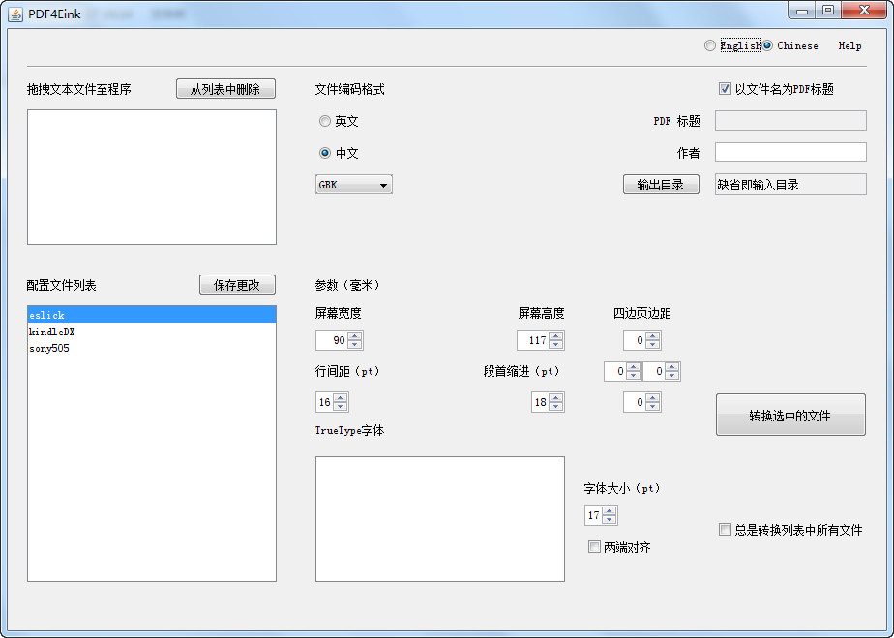The height and width of the screenshot is (638, 894).
Task: Increase right margin spinner value
Action: coord(672,367)
